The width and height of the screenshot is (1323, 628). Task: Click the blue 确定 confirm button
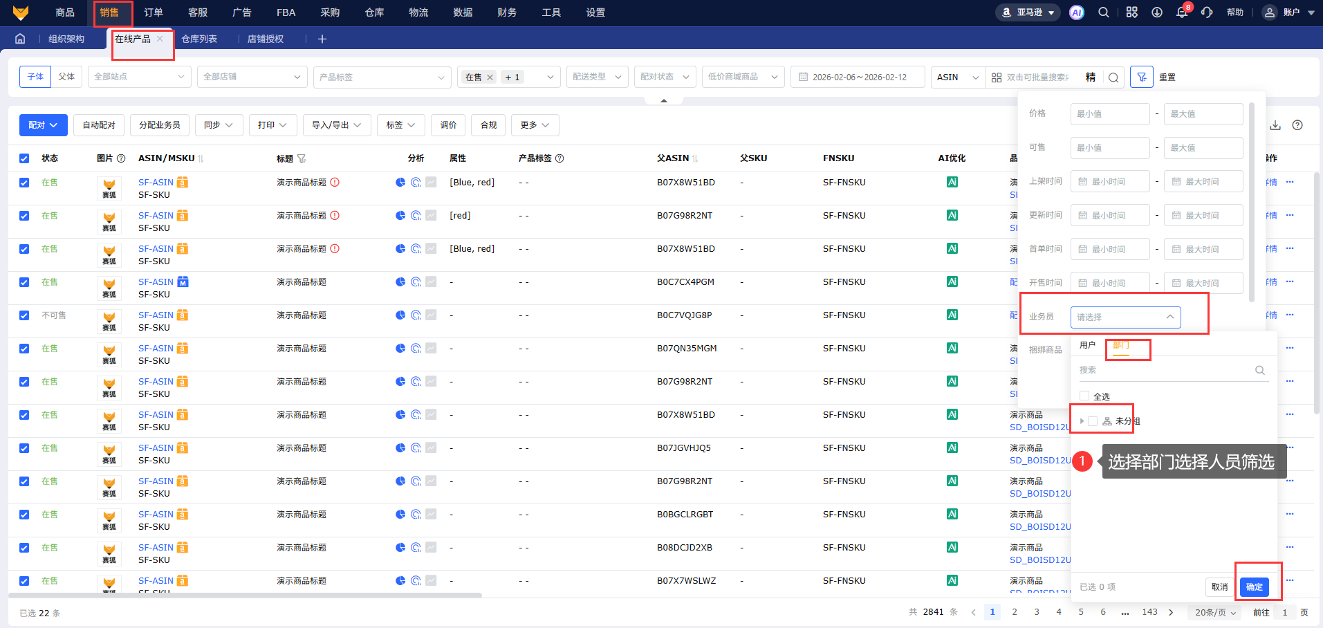coord(1254,587)
